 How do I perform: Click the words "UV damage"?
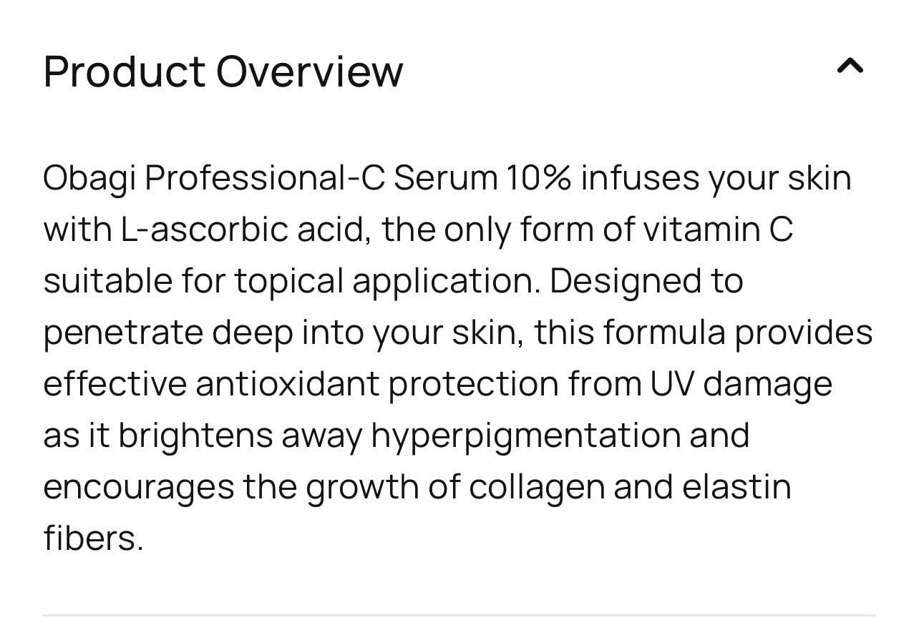(x=741, y=384)
